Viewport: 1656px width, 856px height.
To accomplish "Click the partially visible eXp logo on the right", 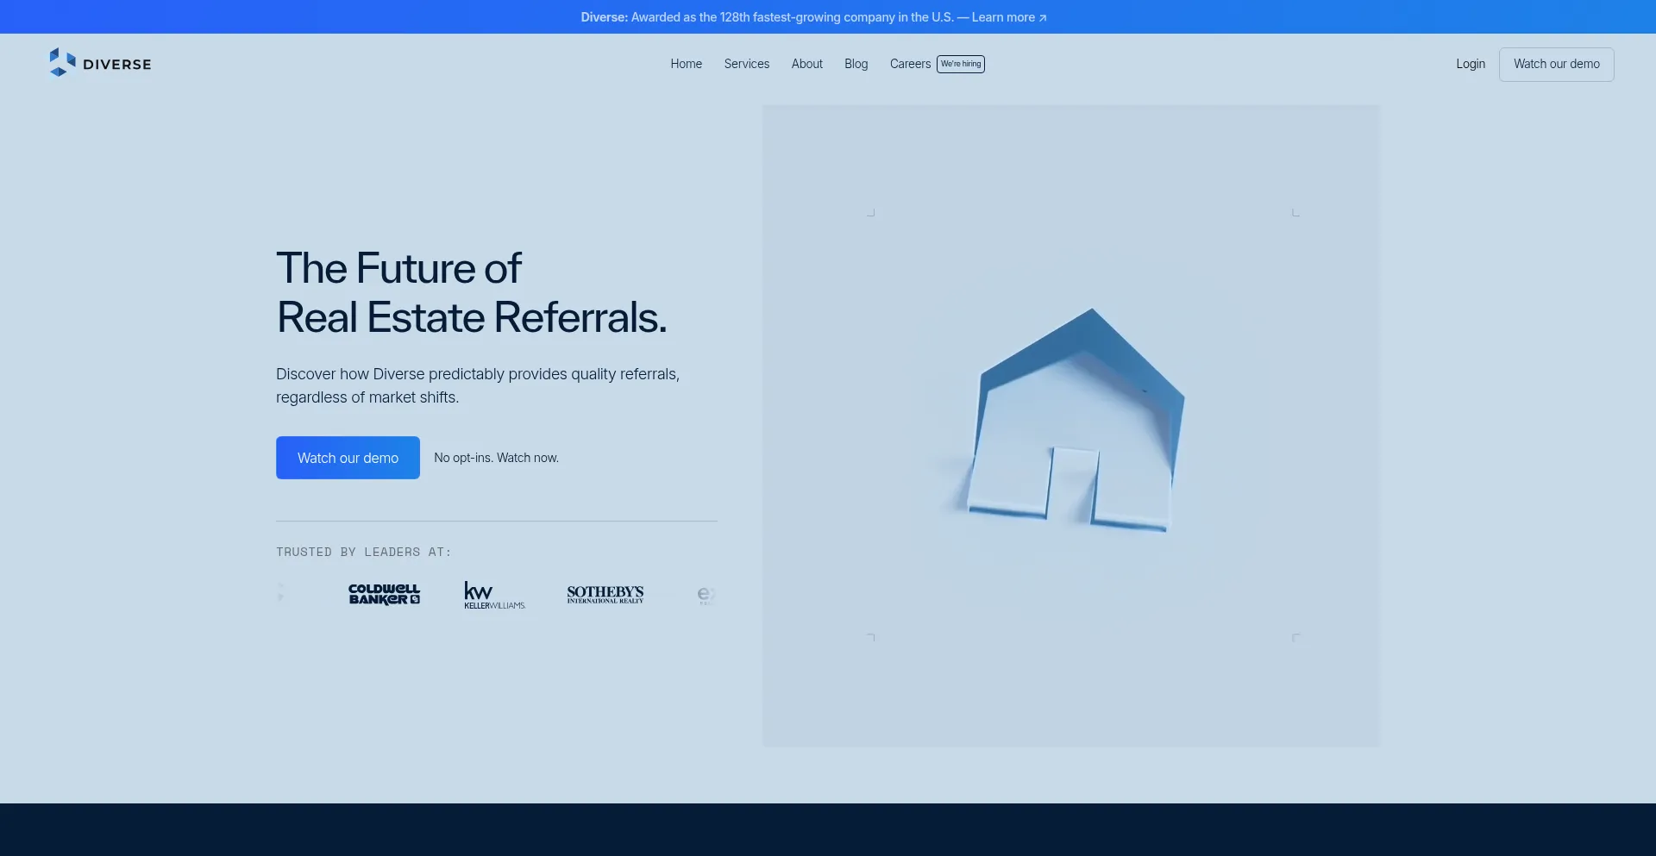I will click(x=707, y=595).
